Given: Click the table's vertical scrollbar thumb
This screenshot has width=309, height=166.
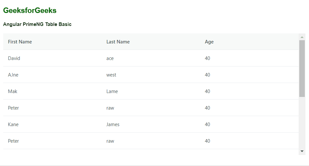Looking at the screenshot, I should pos(302,68).
